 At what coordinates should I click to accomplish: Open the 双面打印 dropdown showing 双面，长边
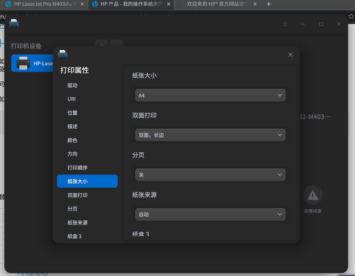[210, 135]
